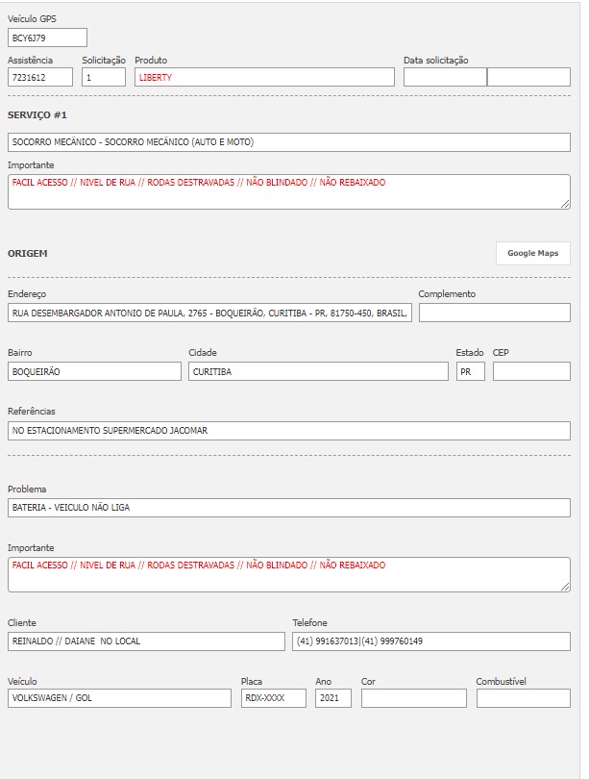Click the Referências field

click(288, 431)
